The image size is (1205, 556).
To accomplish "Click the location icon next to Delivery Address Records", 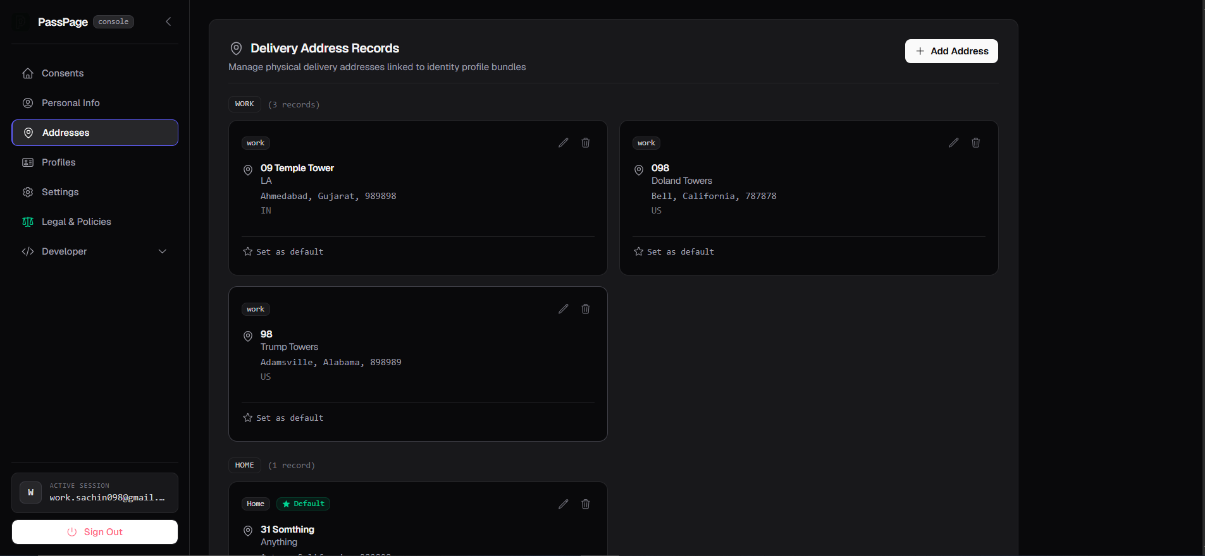I will pos(236,49).
